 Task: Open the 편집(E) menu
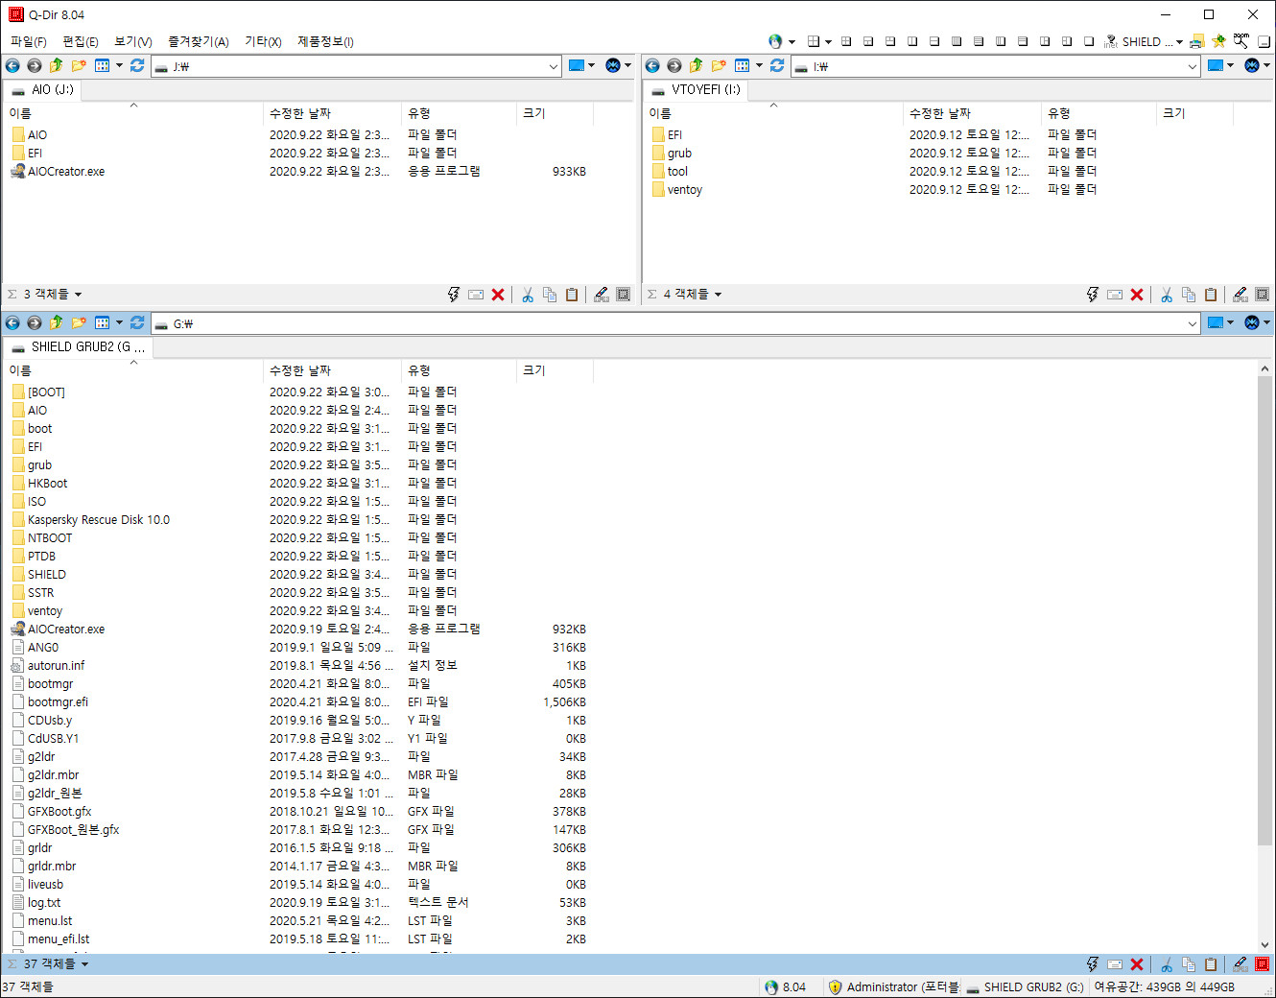pyautogui.click(x=81, y=41)
